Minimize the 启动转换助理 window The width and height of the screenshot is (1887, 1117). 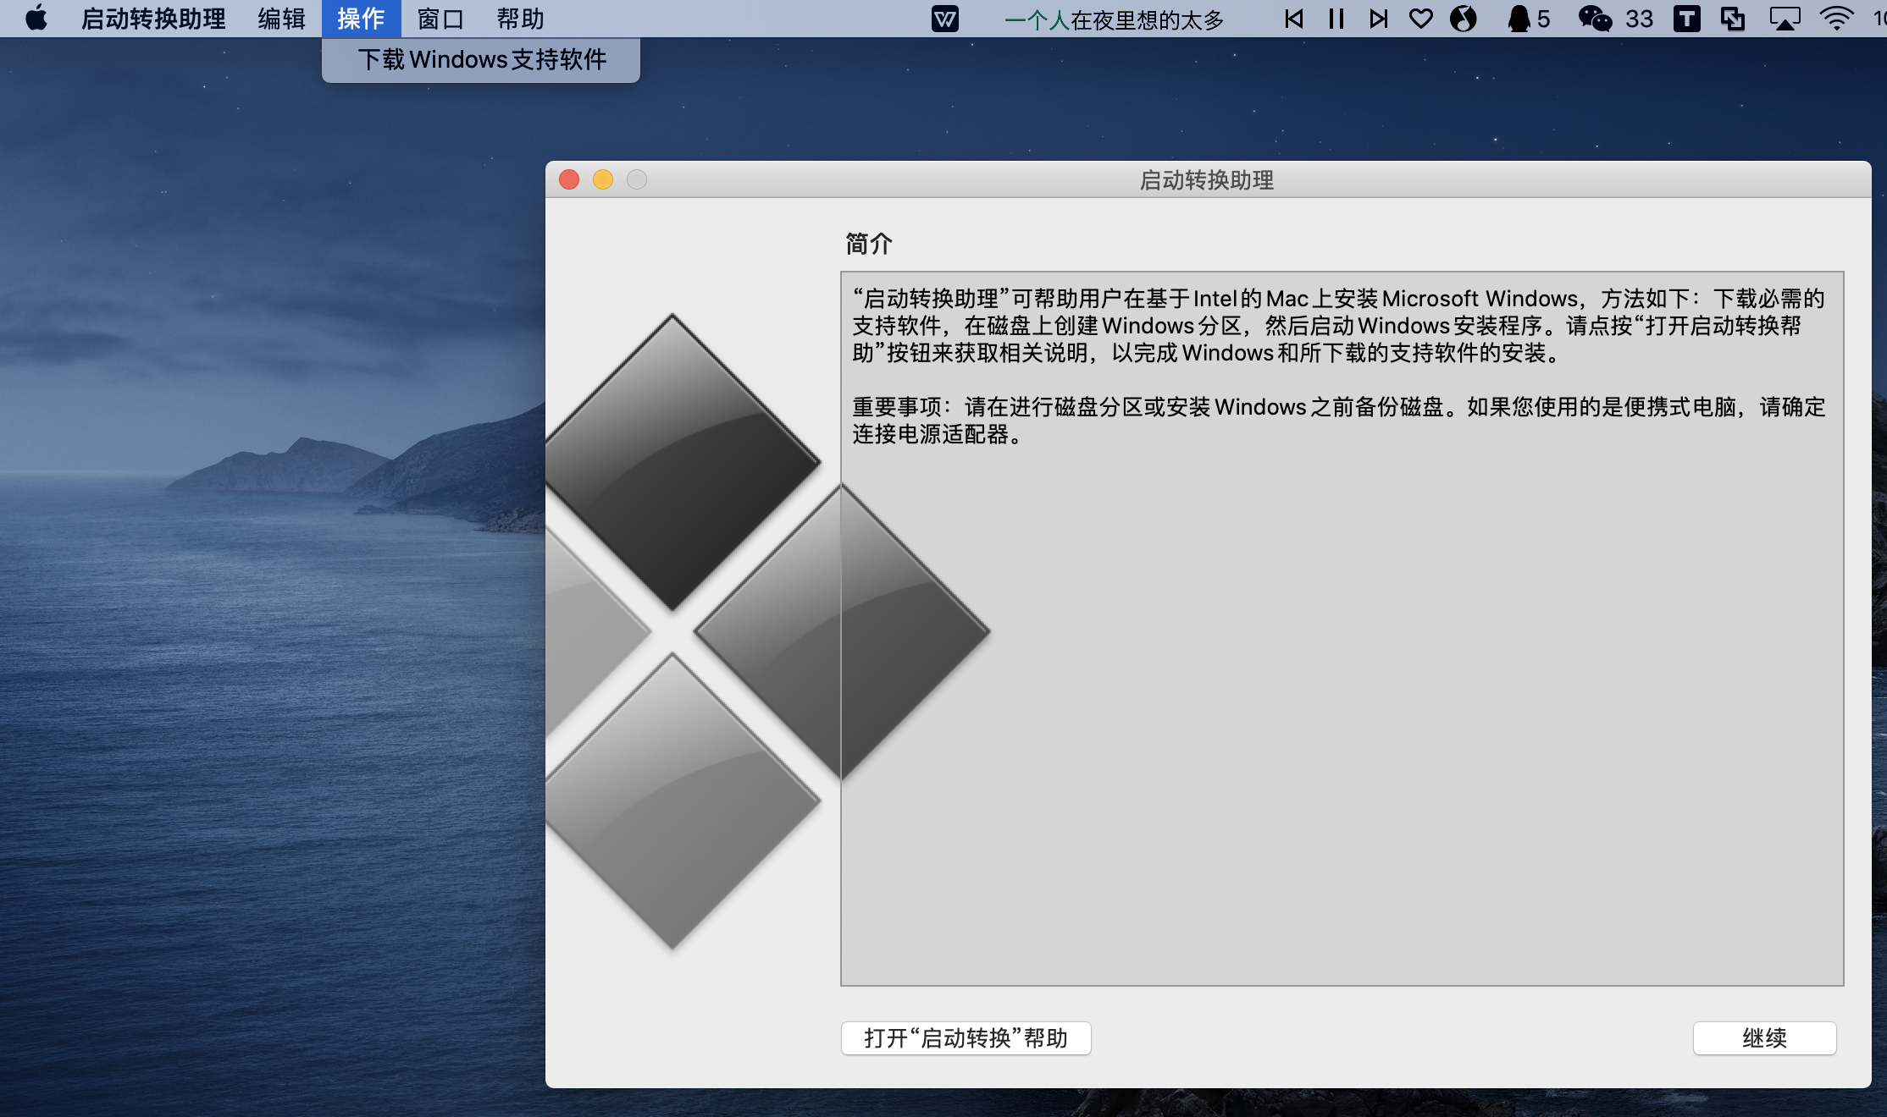point(603,179)
